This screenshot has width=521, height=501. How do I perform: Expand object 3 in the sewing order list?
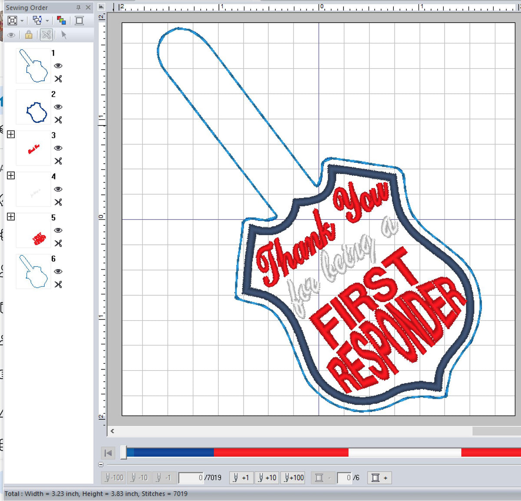11,135
